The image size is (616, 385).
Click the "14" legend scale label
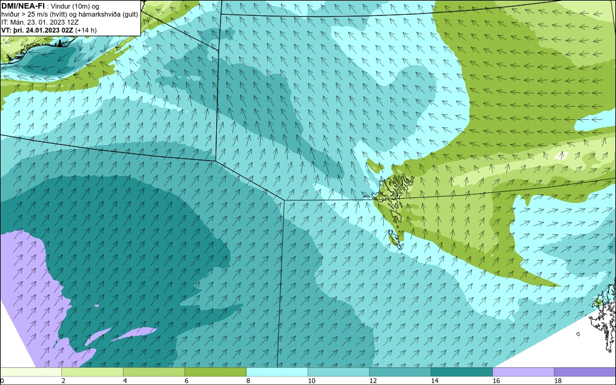(434, 381)
